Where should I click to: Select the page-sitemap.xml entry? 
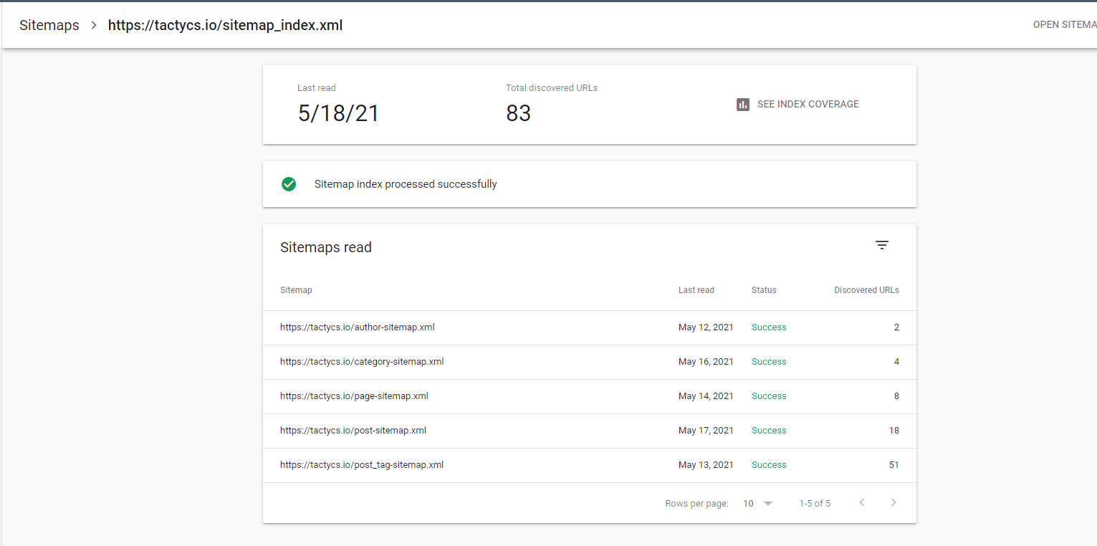354,396
